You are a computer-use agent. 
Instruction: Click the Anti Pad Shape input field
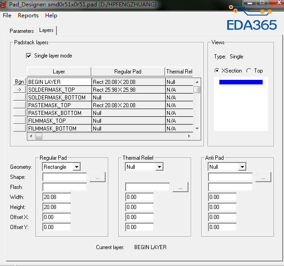tap(230, 177)
